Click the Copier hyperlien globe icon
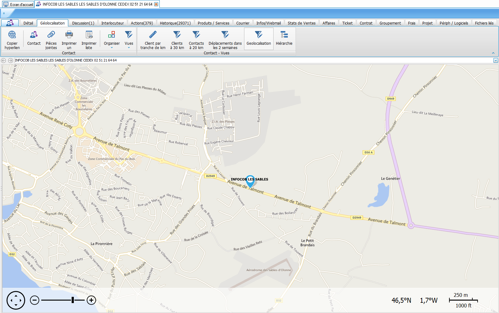Viewport: 499px width, 313px height. 12,34
